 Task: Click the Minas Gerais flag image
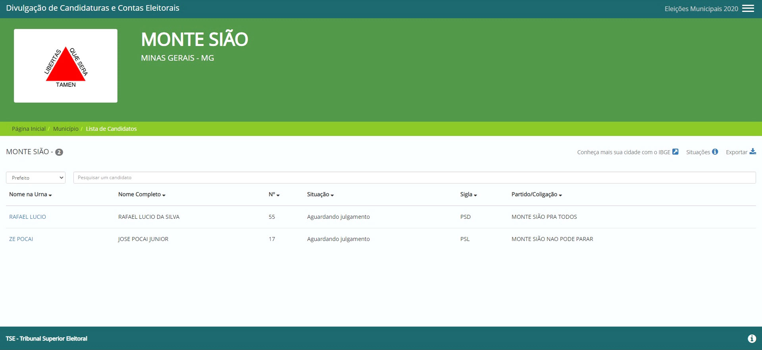[x=65, y=66]
